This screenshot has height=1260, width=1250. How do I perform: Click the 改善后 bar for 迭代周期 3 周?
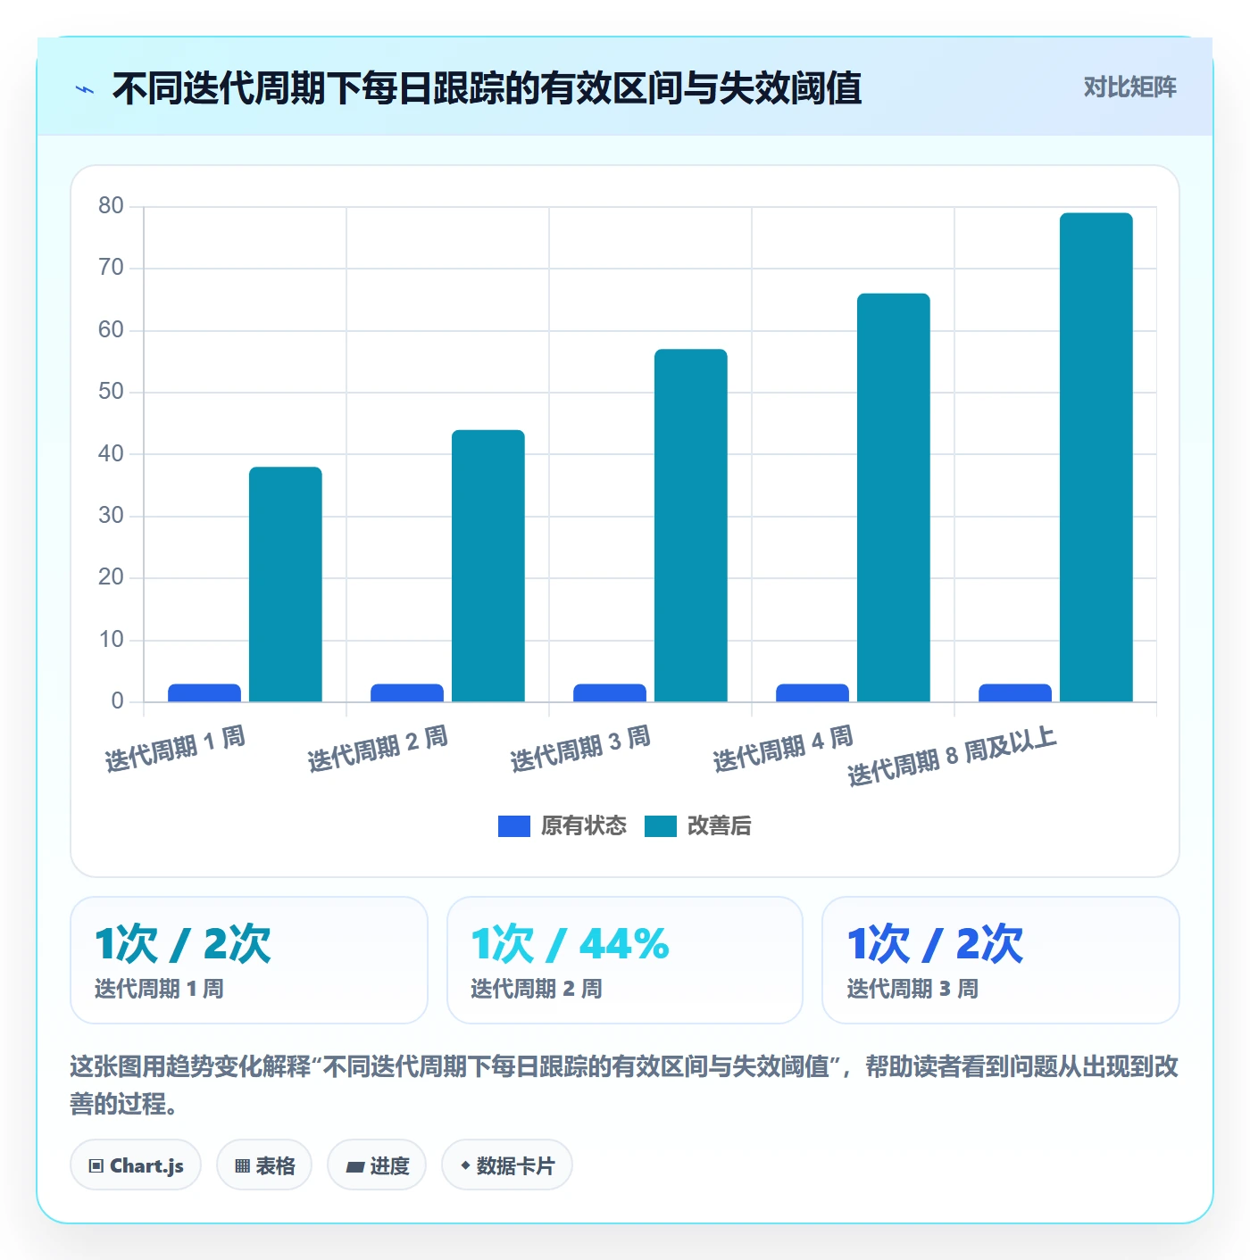point(691,526)
